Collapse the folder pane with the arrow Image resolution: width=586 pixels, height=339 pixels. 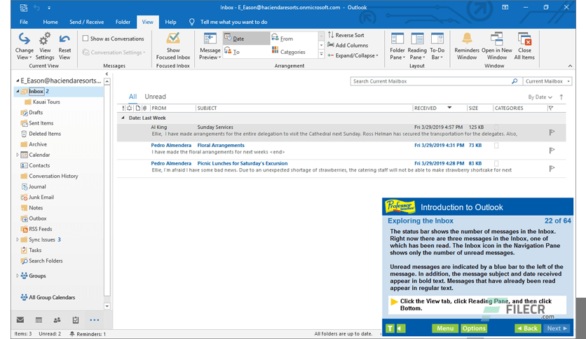[x=107, y=74]
